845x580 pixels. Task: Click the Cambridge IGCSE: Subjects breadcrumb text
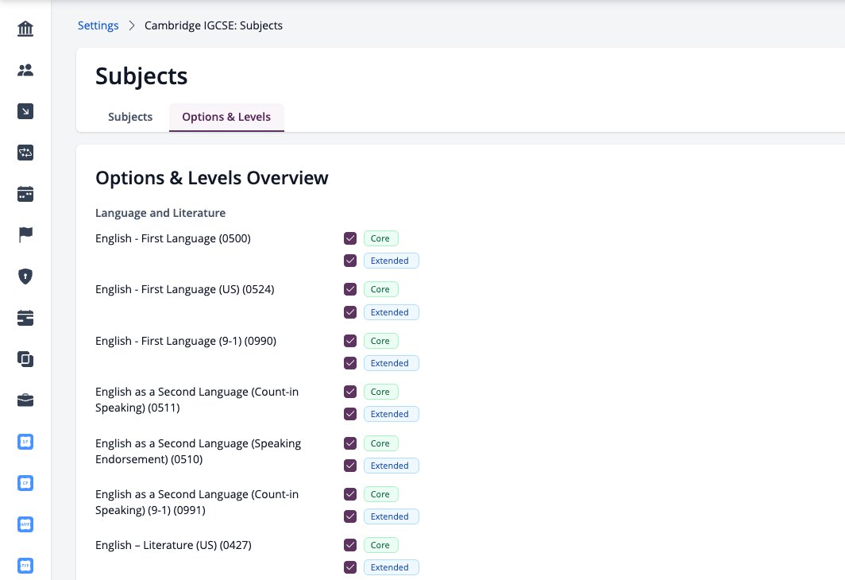point(214,26)
